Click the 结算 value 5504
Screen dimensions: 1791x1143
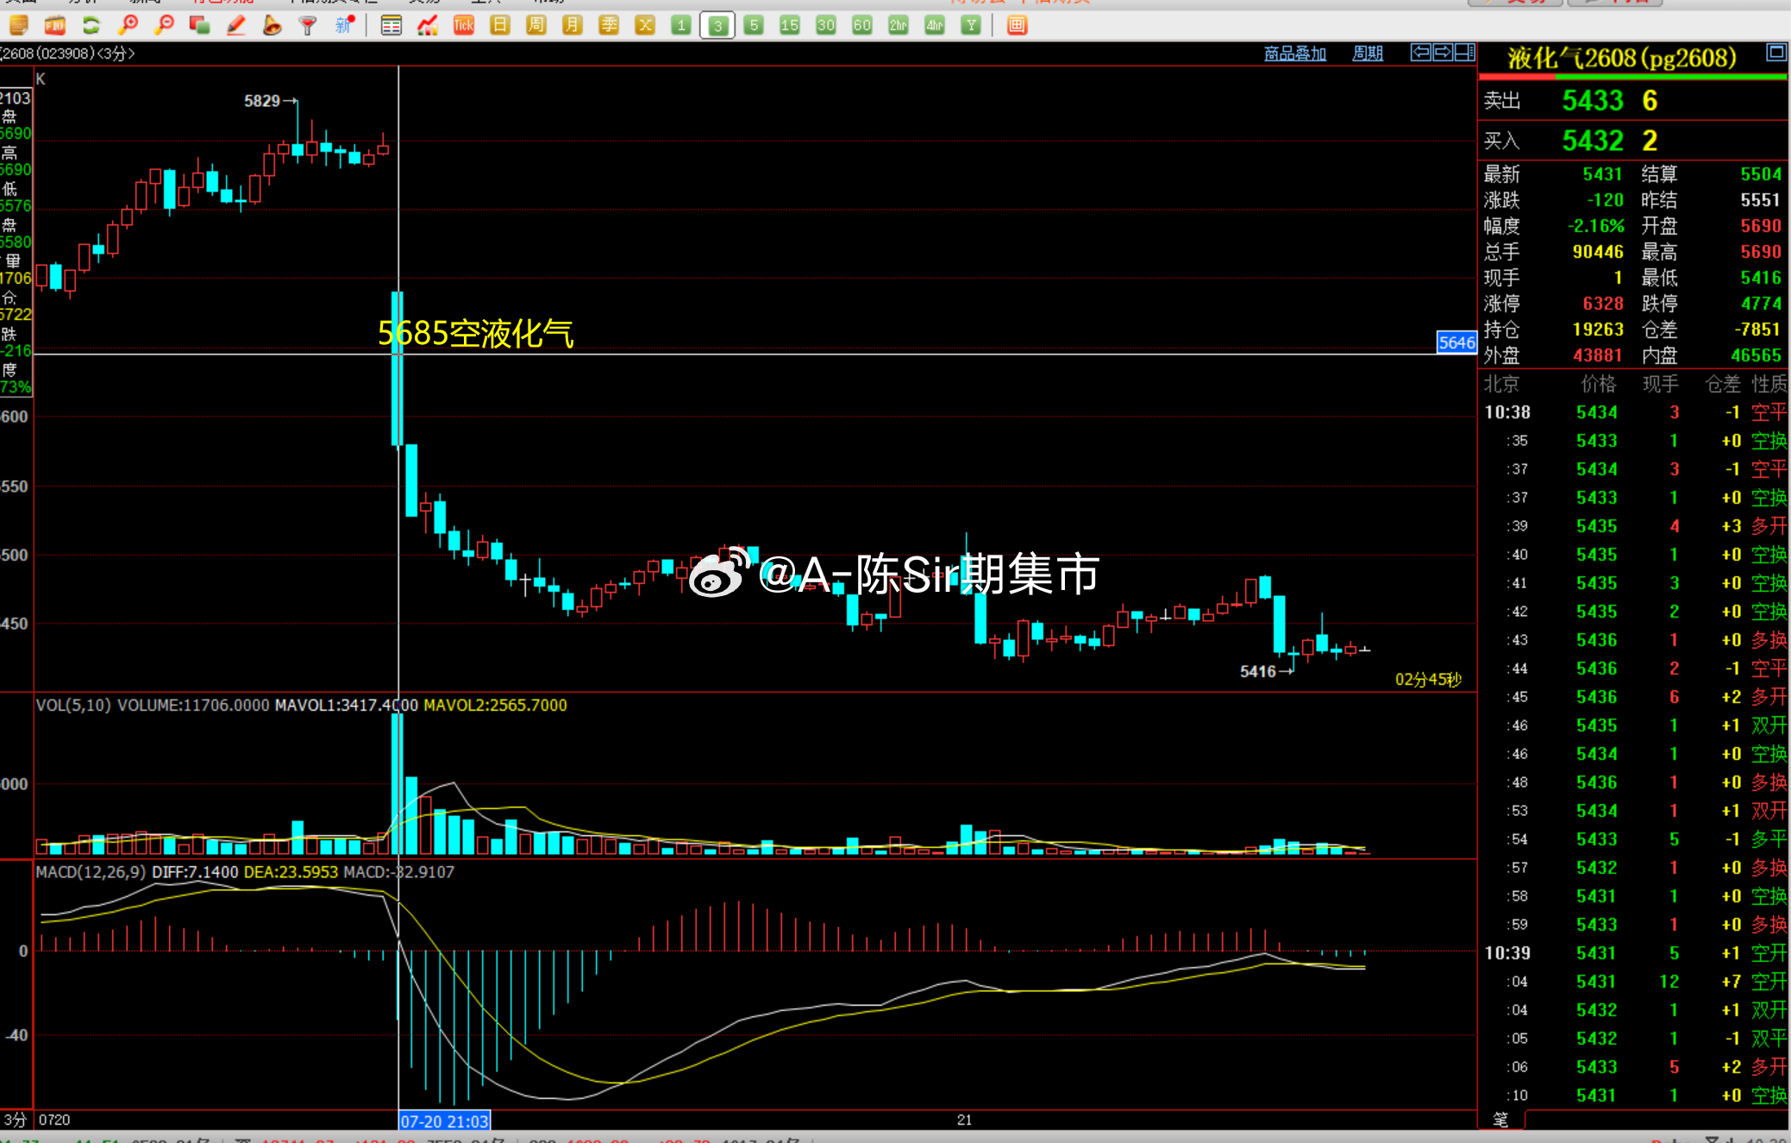1761,174
